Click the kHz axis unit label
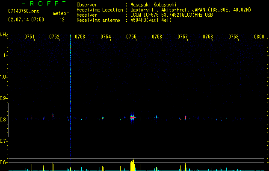The image size is (269, 171). (x=4, y=35)
